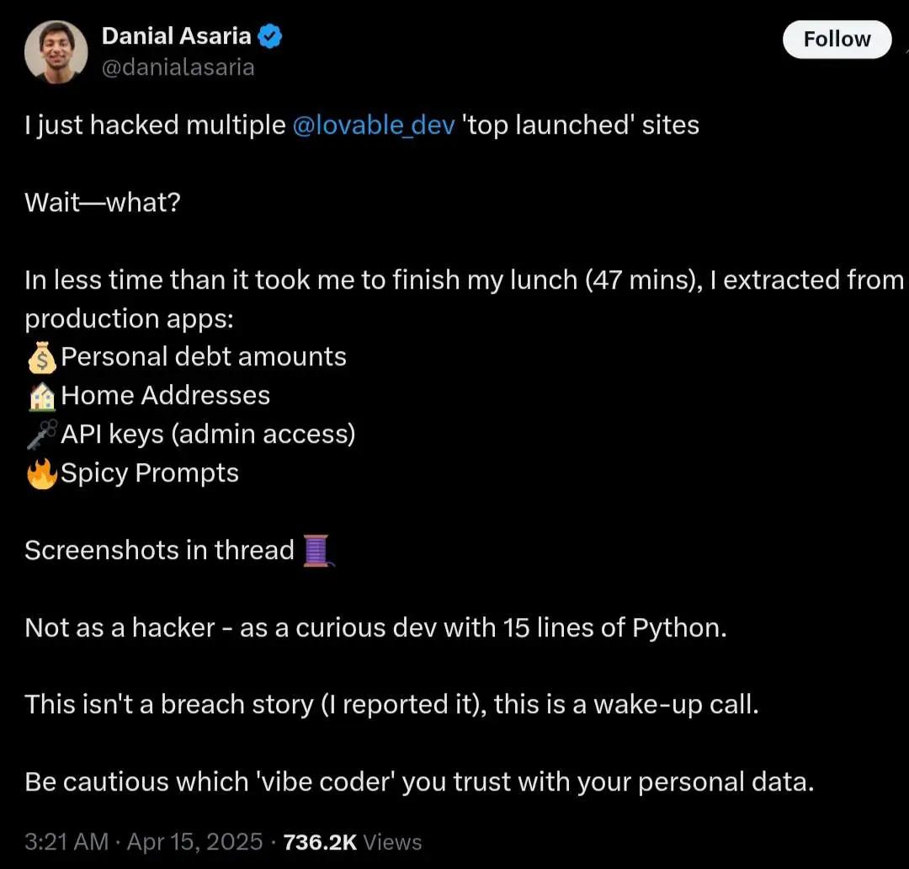Image resolution: width=909 pixels, height=869 pixels.
Task: Open Danial Asaria's profile picture
Action: [56, 52]
